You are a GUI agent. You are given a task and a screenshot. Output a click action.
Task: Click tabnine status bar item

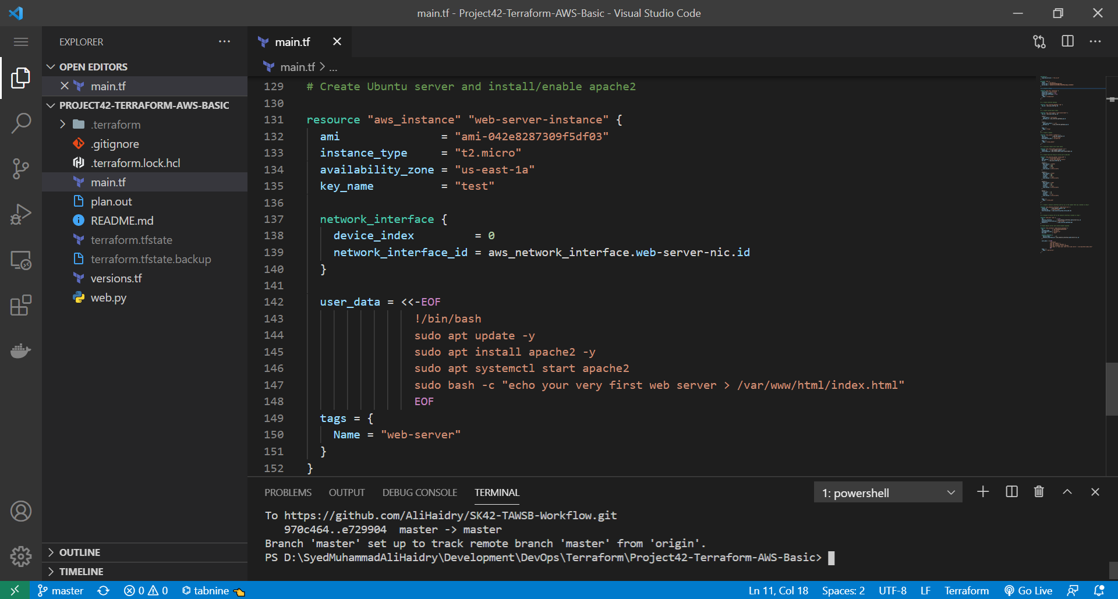click(x=213, y=590)
